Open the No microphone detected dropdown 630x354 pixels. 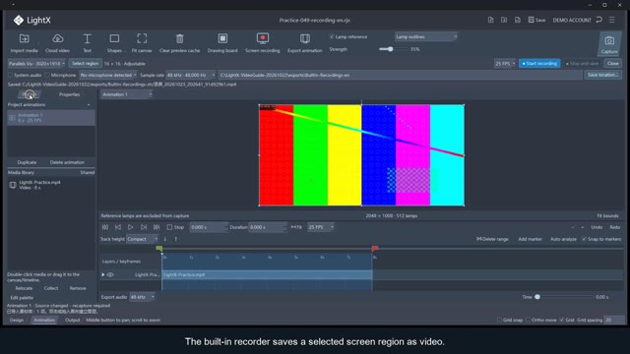[107, 75]
